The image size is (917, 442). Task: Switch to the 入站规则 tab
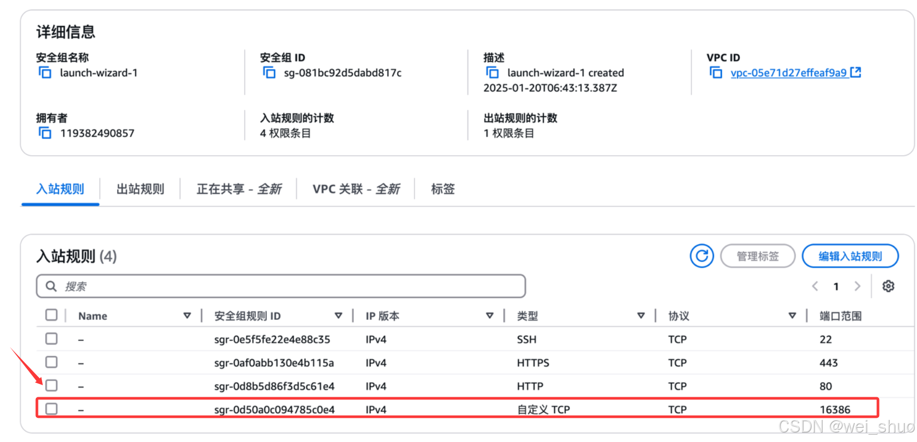[x=60, y=189]
